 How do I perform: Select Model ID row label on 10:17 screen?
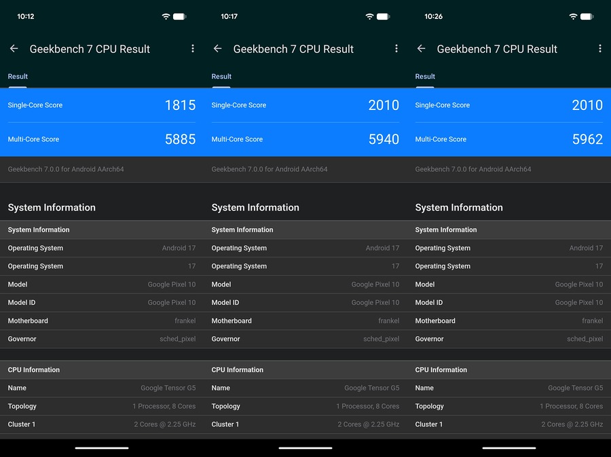click(225, 303)
